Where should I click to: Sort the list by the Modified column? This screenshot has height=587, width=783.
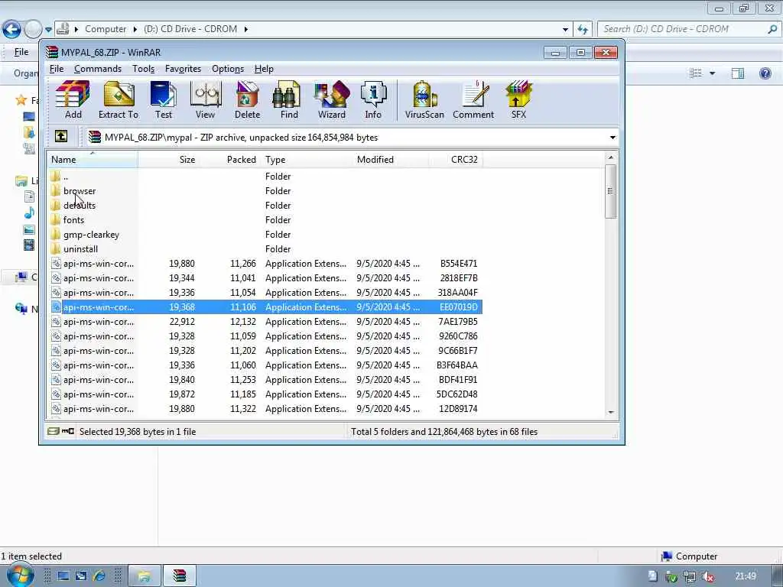391,160
